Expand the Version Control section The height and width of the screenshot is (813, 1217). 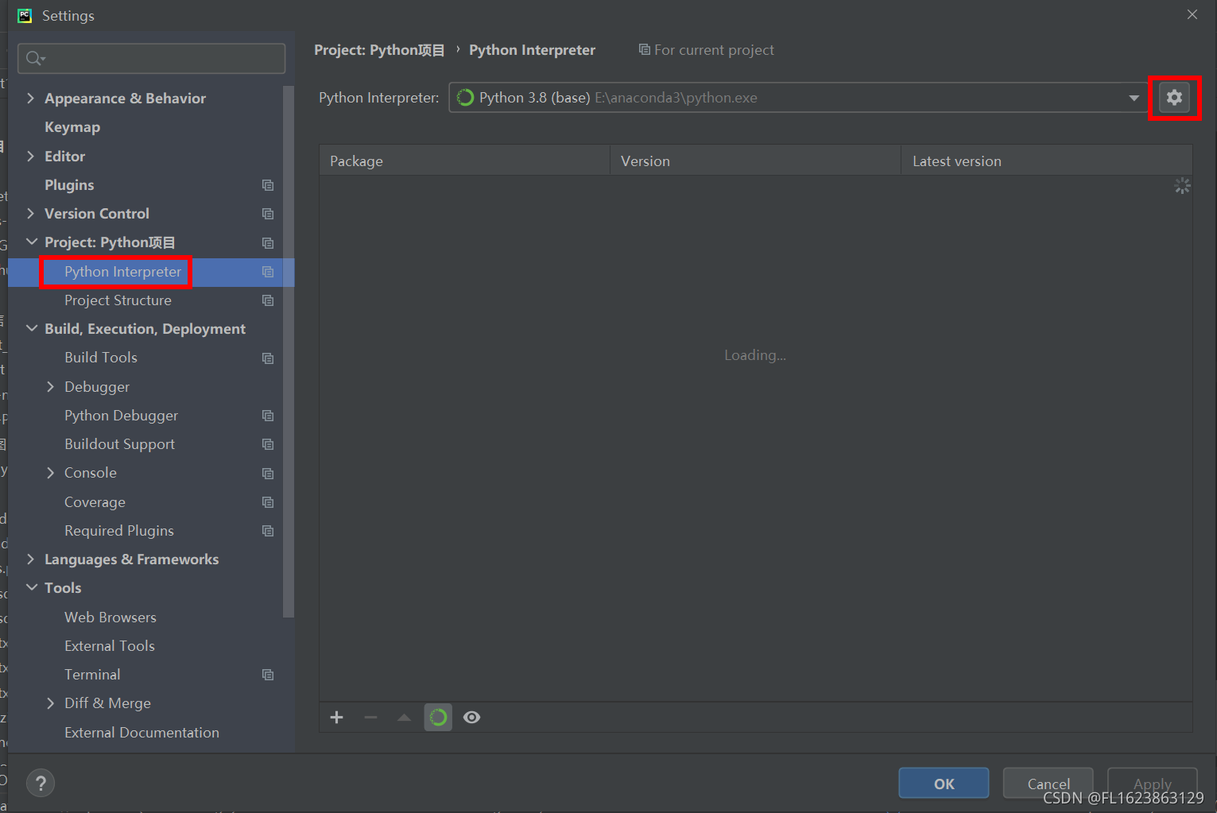tap(30, 213)
